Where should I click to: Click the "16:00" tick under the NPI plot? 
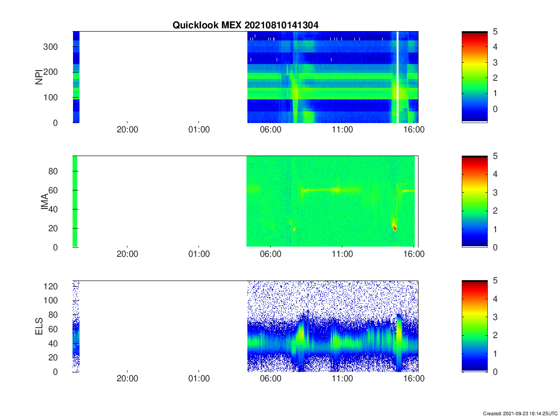click(414, 130)
